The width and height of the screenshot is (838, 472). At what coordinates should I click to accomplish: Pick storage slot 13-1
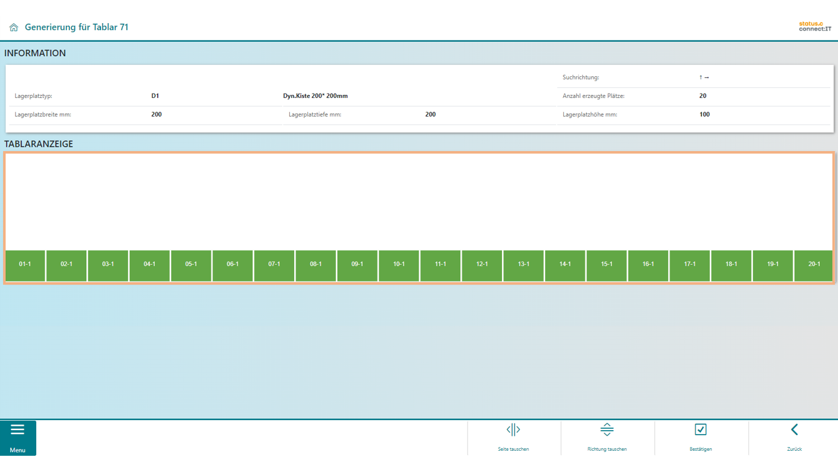click(x=523, y=265)
